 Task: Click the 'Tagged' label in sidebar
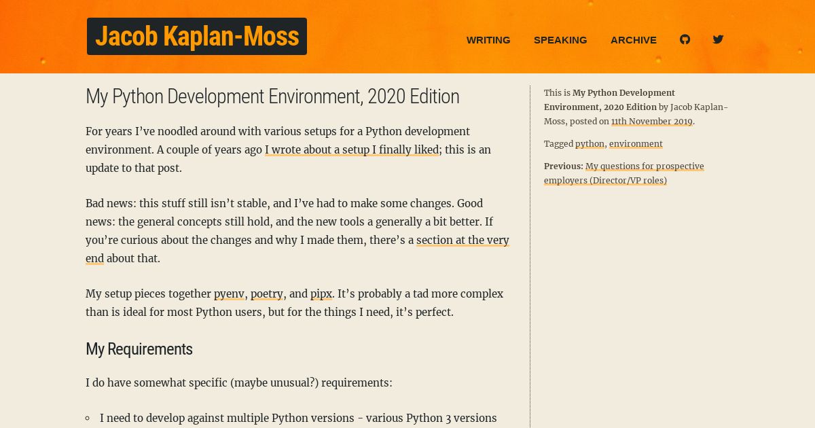[558, 144]
